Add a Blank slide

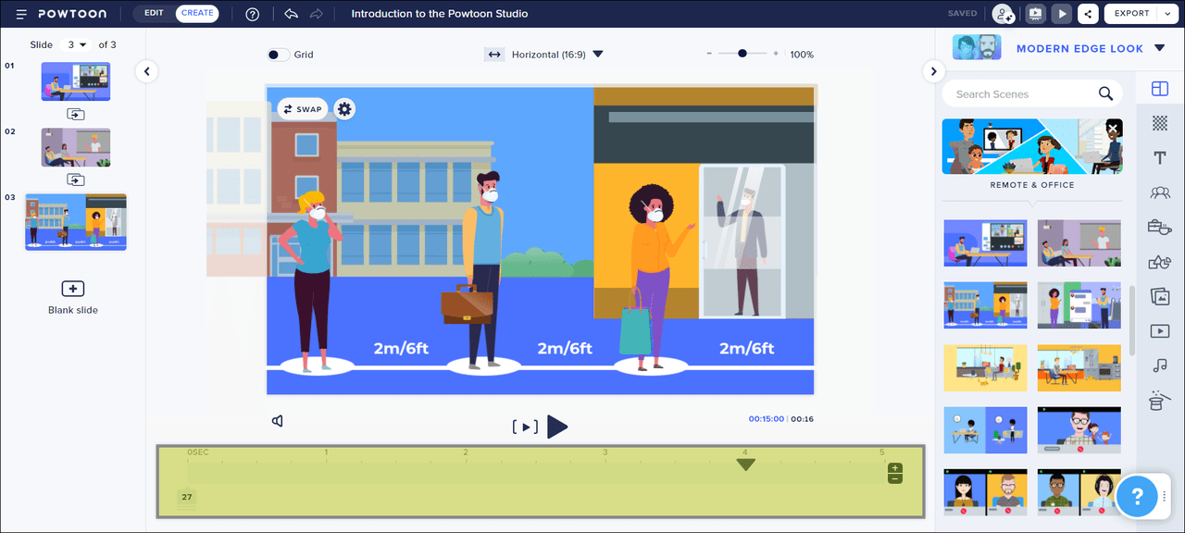(x=72, y=296)
